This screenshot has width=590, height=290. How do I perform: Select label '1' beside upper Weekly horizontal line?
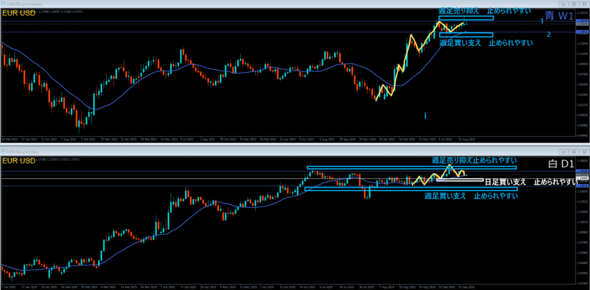click(542, 21)
